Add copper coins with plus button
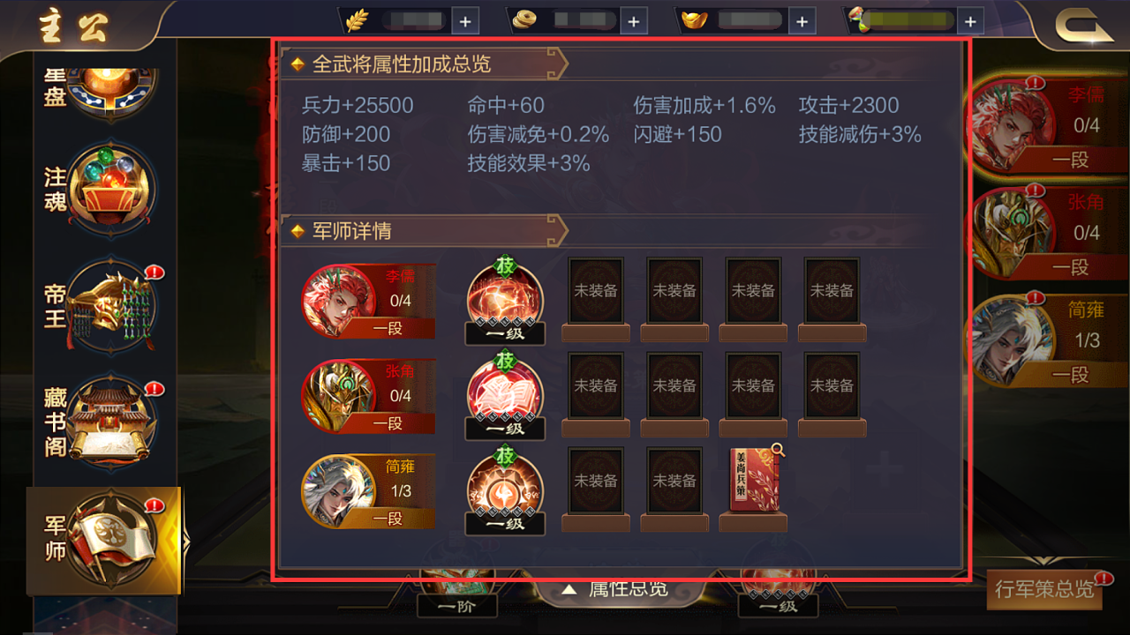This screenshot has width=1130, height=635. [633, 20]
